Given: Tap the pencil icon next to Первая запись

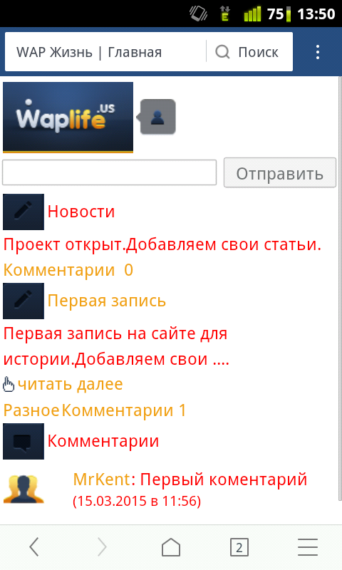Looking at the screenshot, I should coord(24,301).
